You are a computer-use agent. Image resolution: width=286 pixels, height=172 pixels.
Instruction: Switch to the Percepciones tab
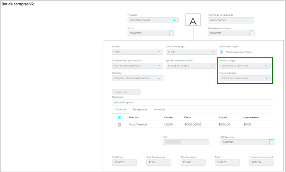(140, 109)
